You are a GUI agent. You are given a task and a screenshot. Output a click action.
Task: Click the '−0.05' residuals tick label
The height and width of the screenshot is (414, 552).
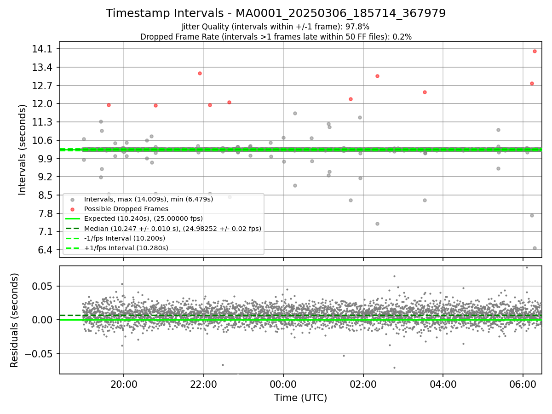click(x=39, y=354)
